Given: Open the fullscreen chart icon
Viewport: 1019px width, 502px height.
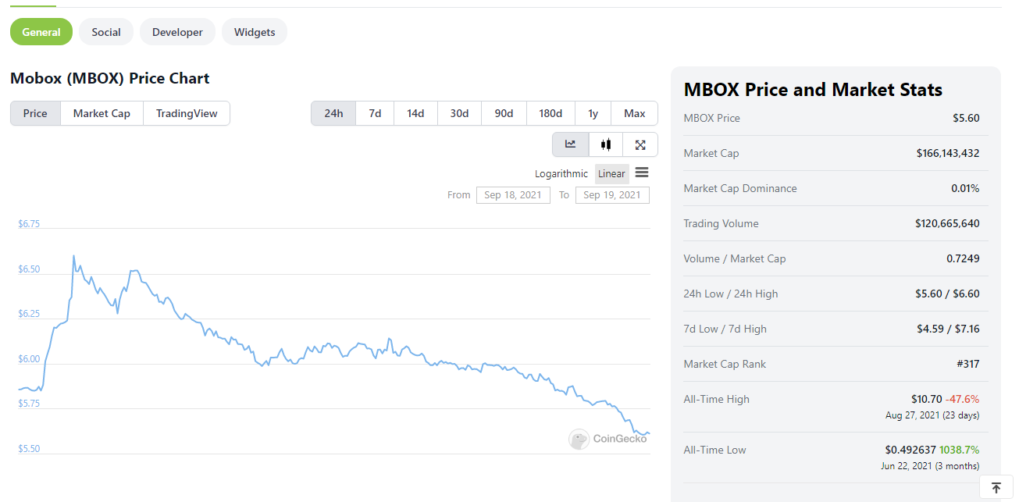Looking at the screenshot, I should point(640,144).
